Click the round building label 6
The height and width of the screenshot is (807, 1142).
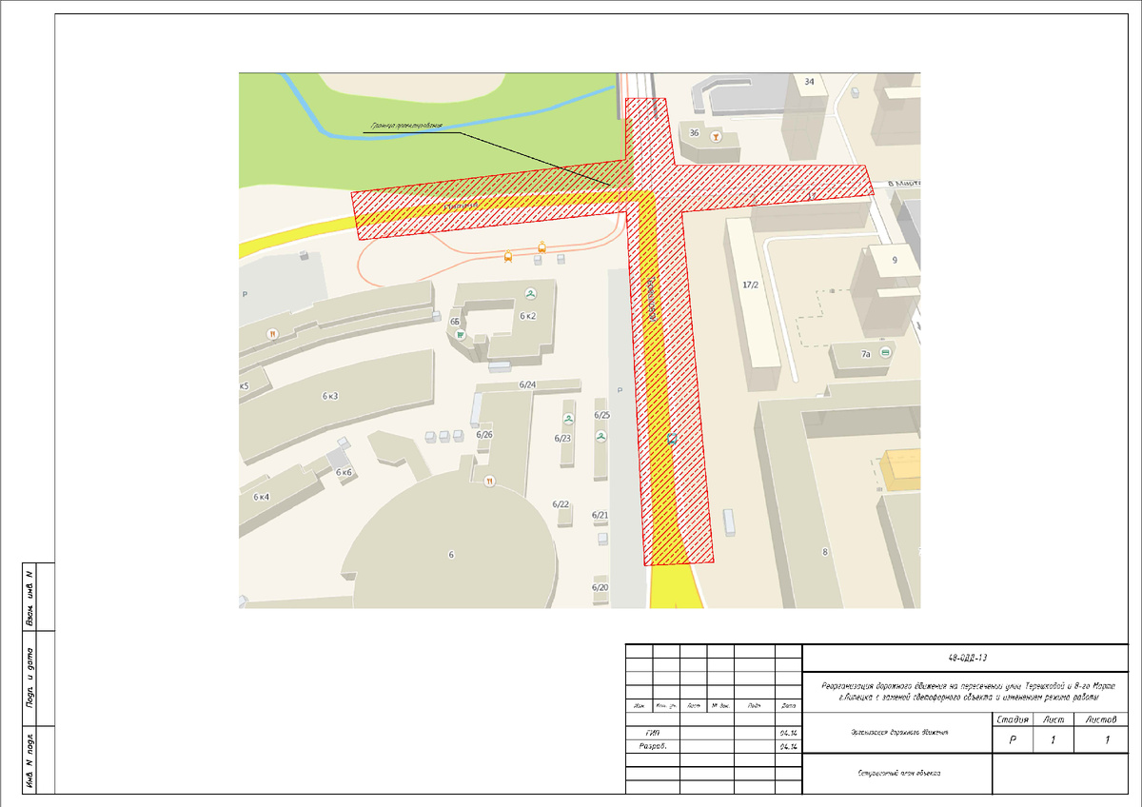click(451, 555)
